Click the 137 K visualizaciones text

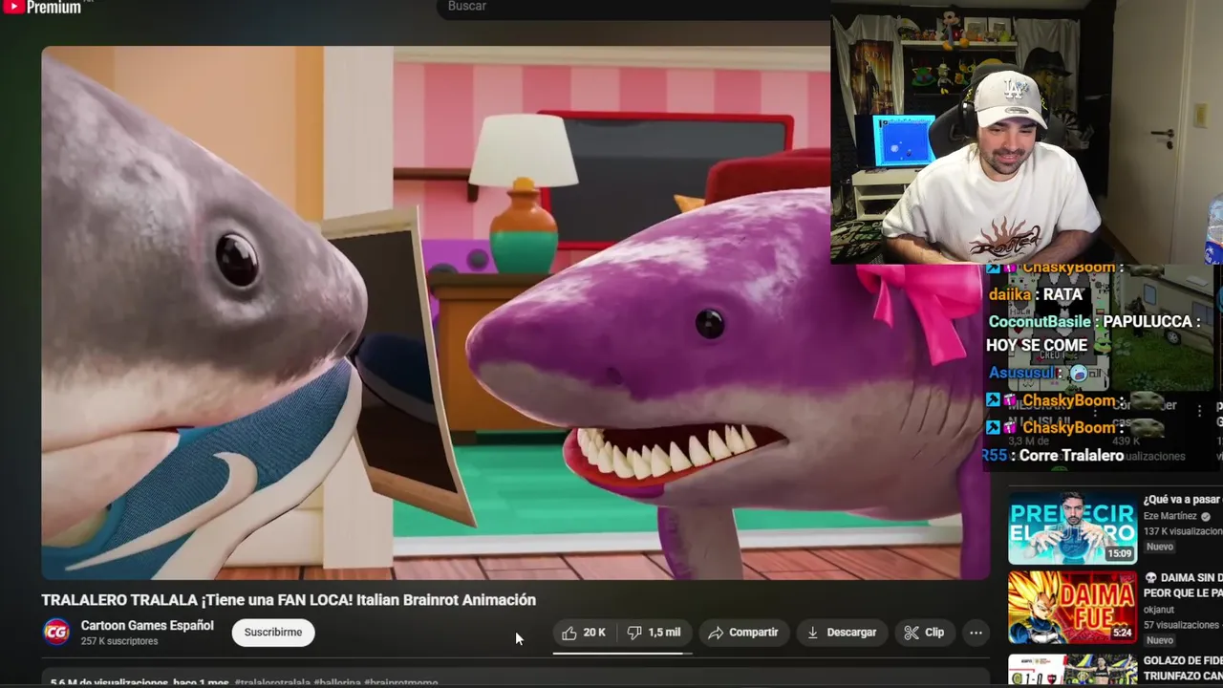[x=1183, y=531]
